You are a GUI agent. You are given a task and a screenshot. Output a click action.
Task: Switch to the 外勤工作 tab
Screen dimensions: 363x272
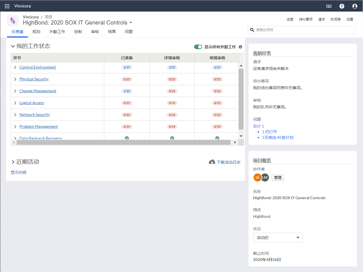[57, 32]
